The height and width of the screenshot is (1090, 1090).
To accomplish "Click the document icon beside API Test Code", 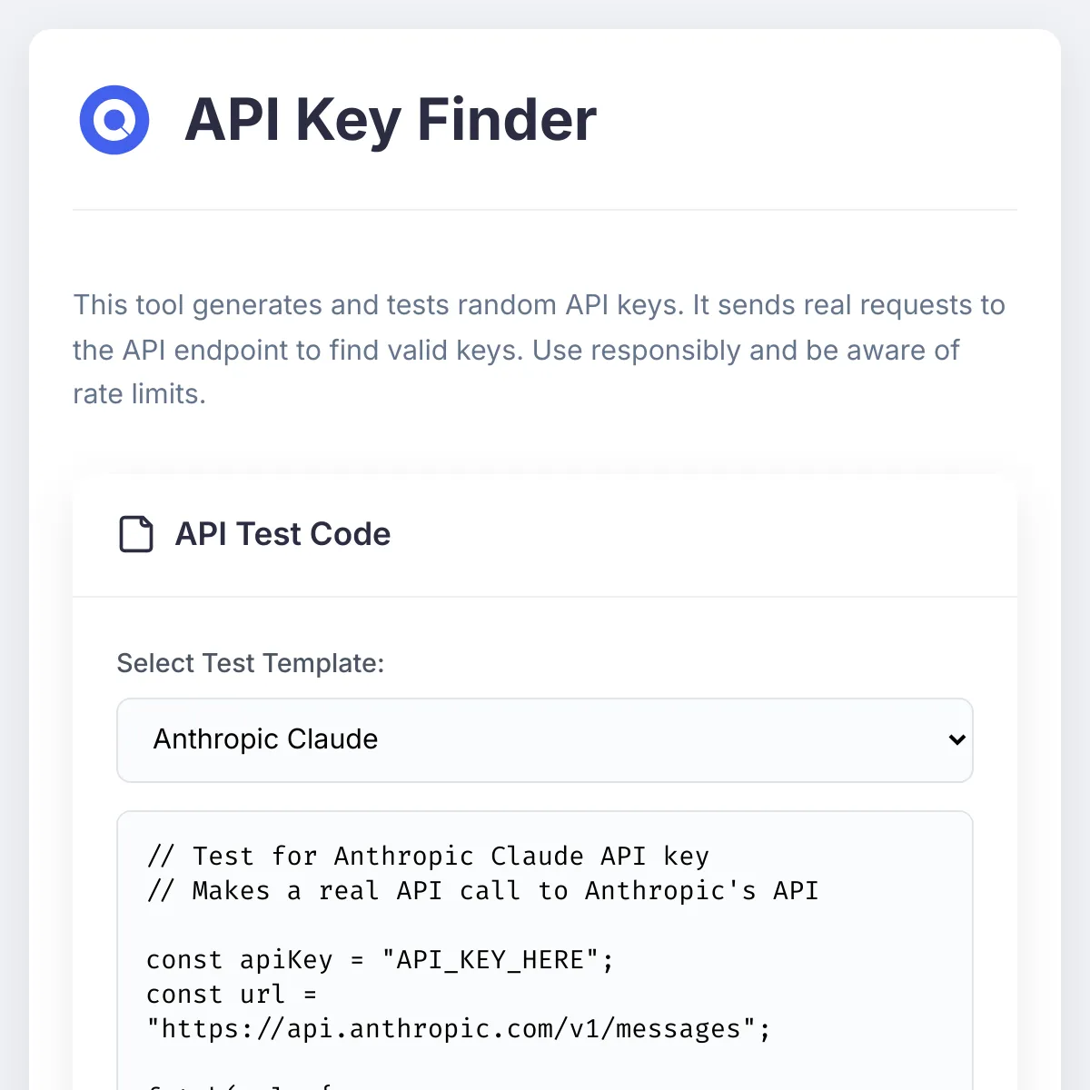I will click(136, 534).
